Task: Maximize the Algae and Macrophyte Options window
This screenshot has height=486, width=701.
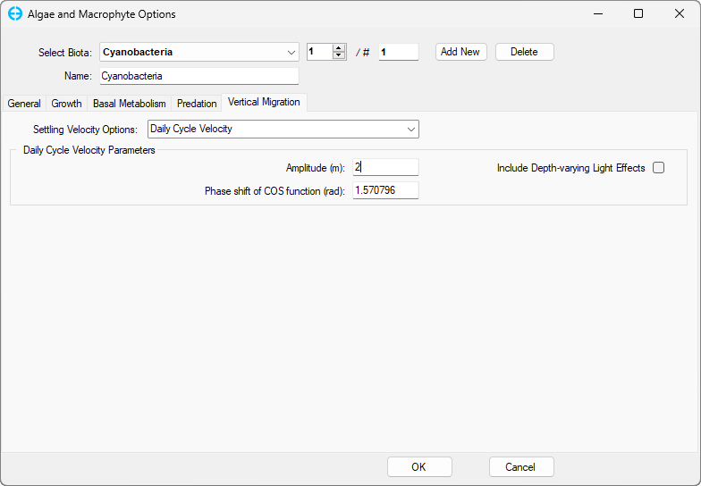Action: (x=638, y=14)
